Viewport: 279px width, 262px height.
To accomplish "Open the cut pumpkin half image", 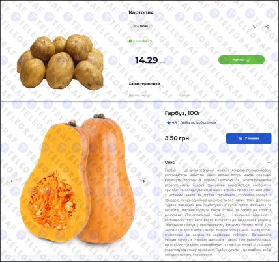I will pos(54,181).
